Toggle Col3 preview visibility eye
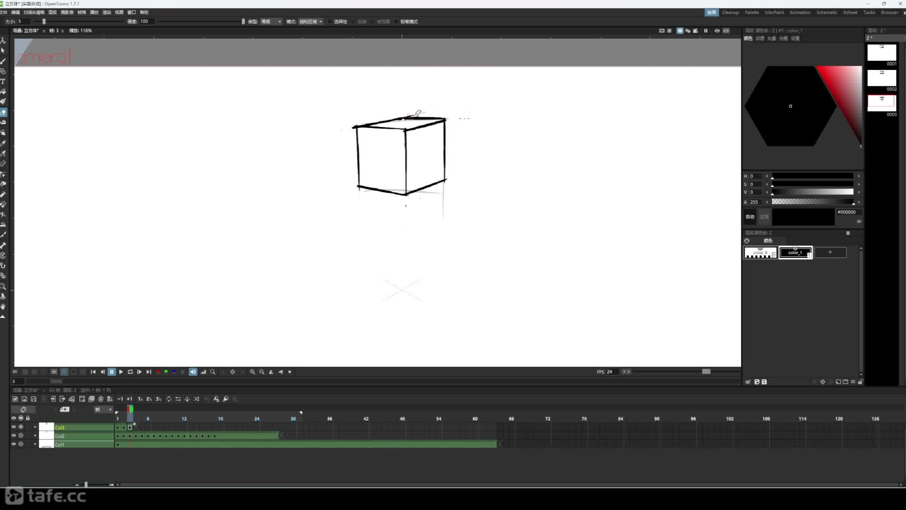The image size is (906, 510). (13, 427)
